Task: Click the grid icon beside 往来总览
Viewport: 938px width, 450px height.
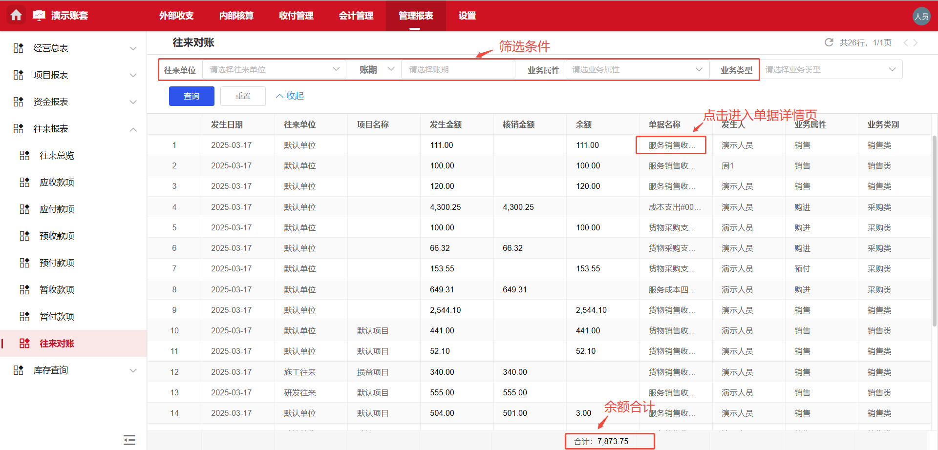Action: point(24,155)
